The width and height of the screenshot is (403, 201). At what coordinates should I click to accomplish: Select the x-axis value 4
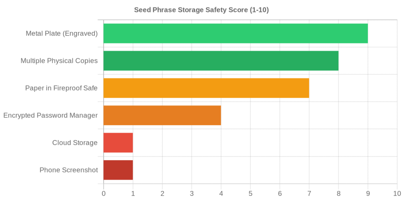(x=221, y=193)
